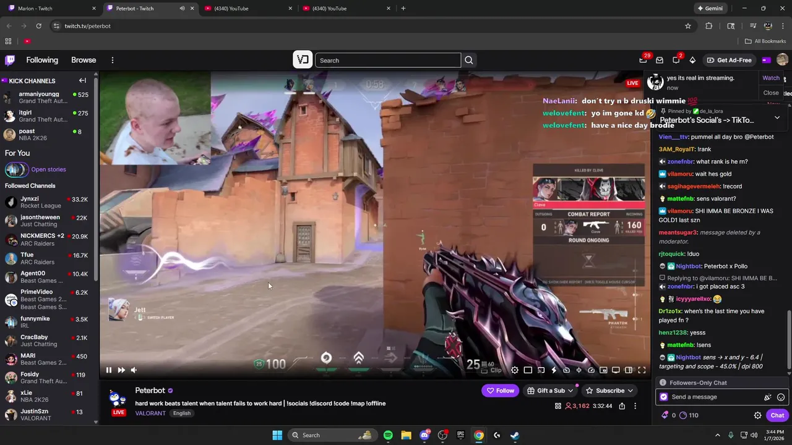Click the Get Bits diamond icon
This screenshot has height=445, width=792.
pyautogui.click(x=692, y=60)
